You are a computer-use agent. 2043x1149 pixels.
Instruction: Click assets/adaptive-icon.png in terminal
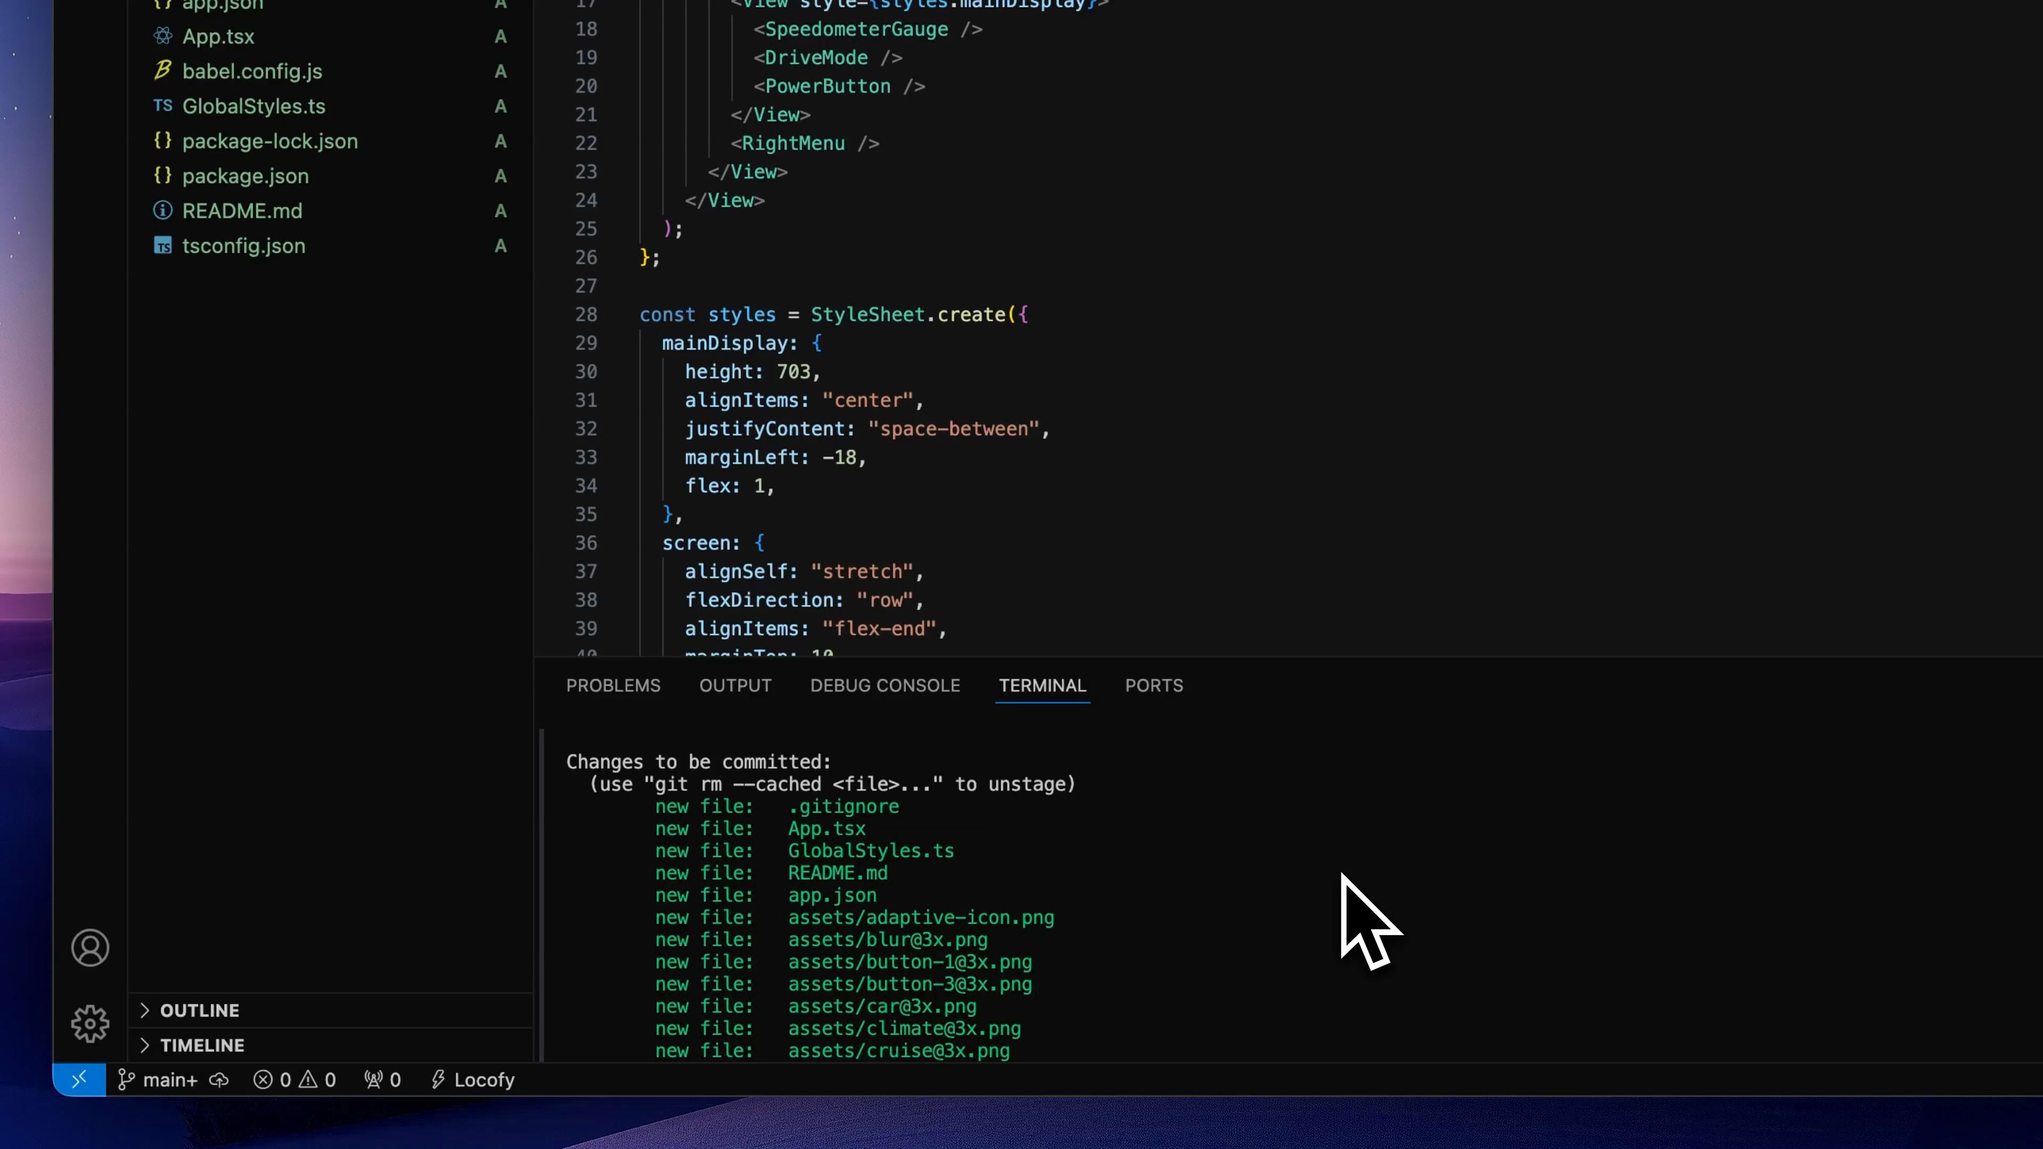coord(921,918)
